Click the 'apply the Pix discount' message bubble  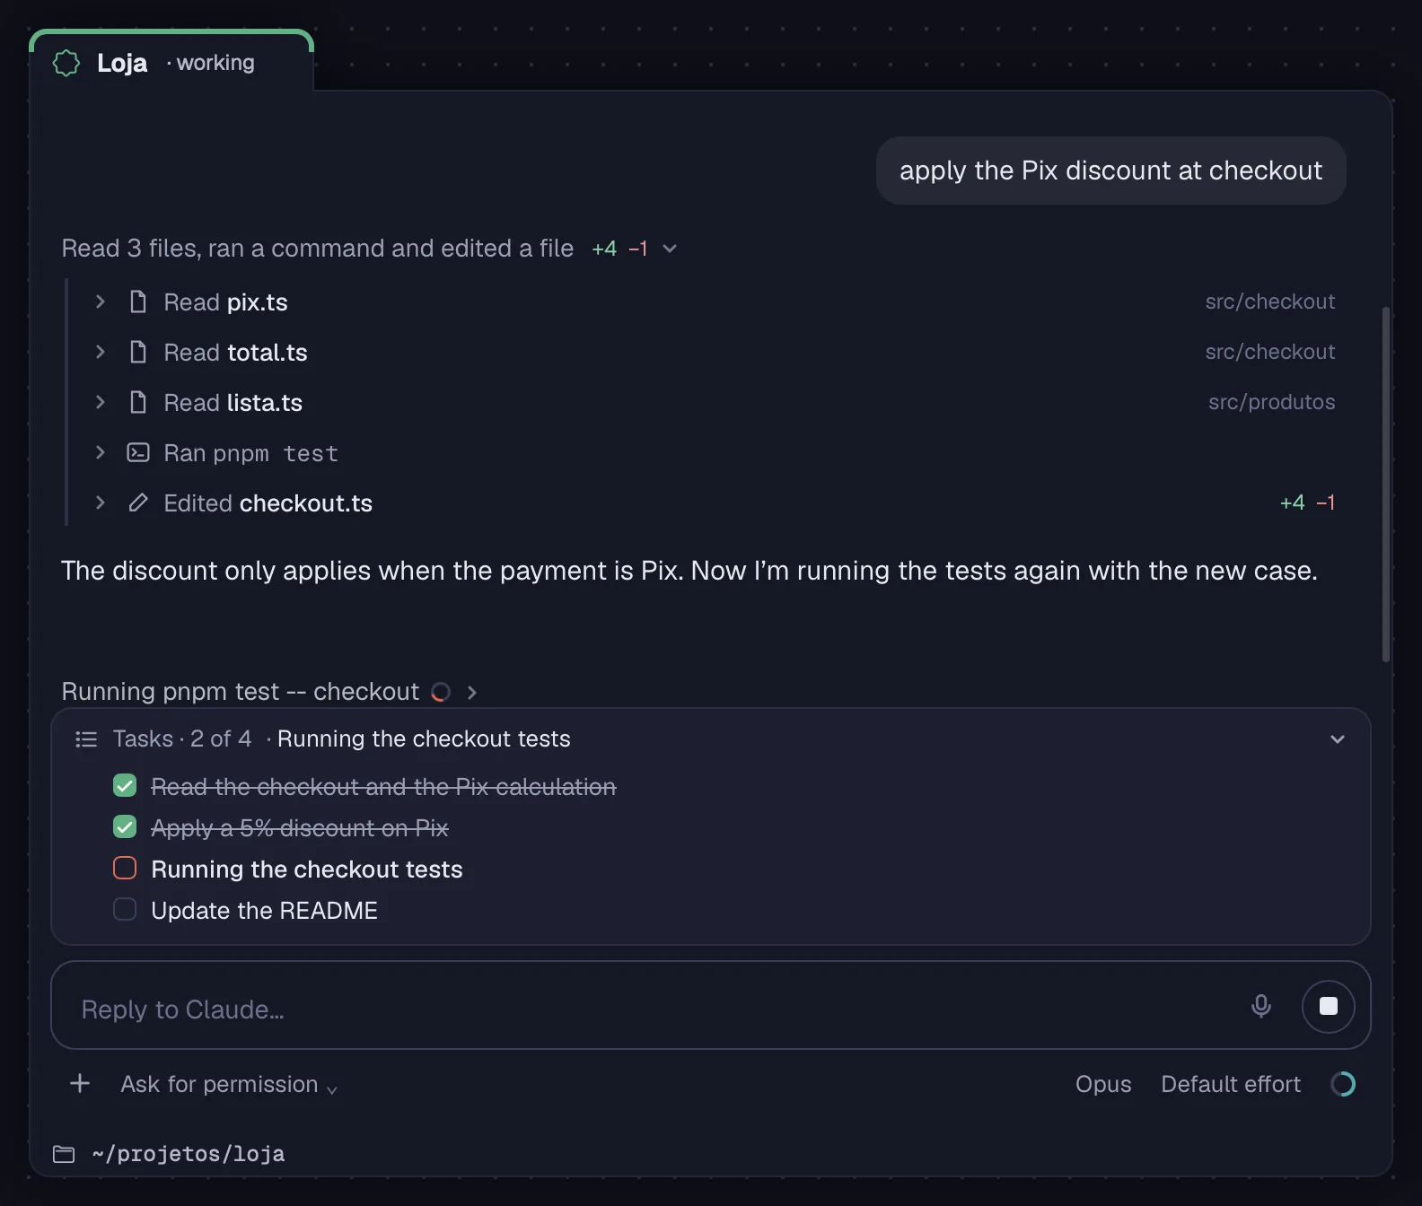1110,170
